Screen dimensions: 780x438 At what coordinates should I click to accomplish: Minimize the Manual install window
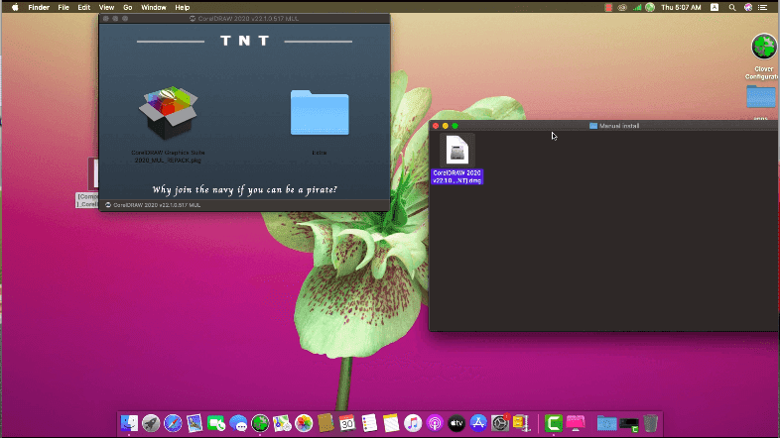tap(446, 126)
